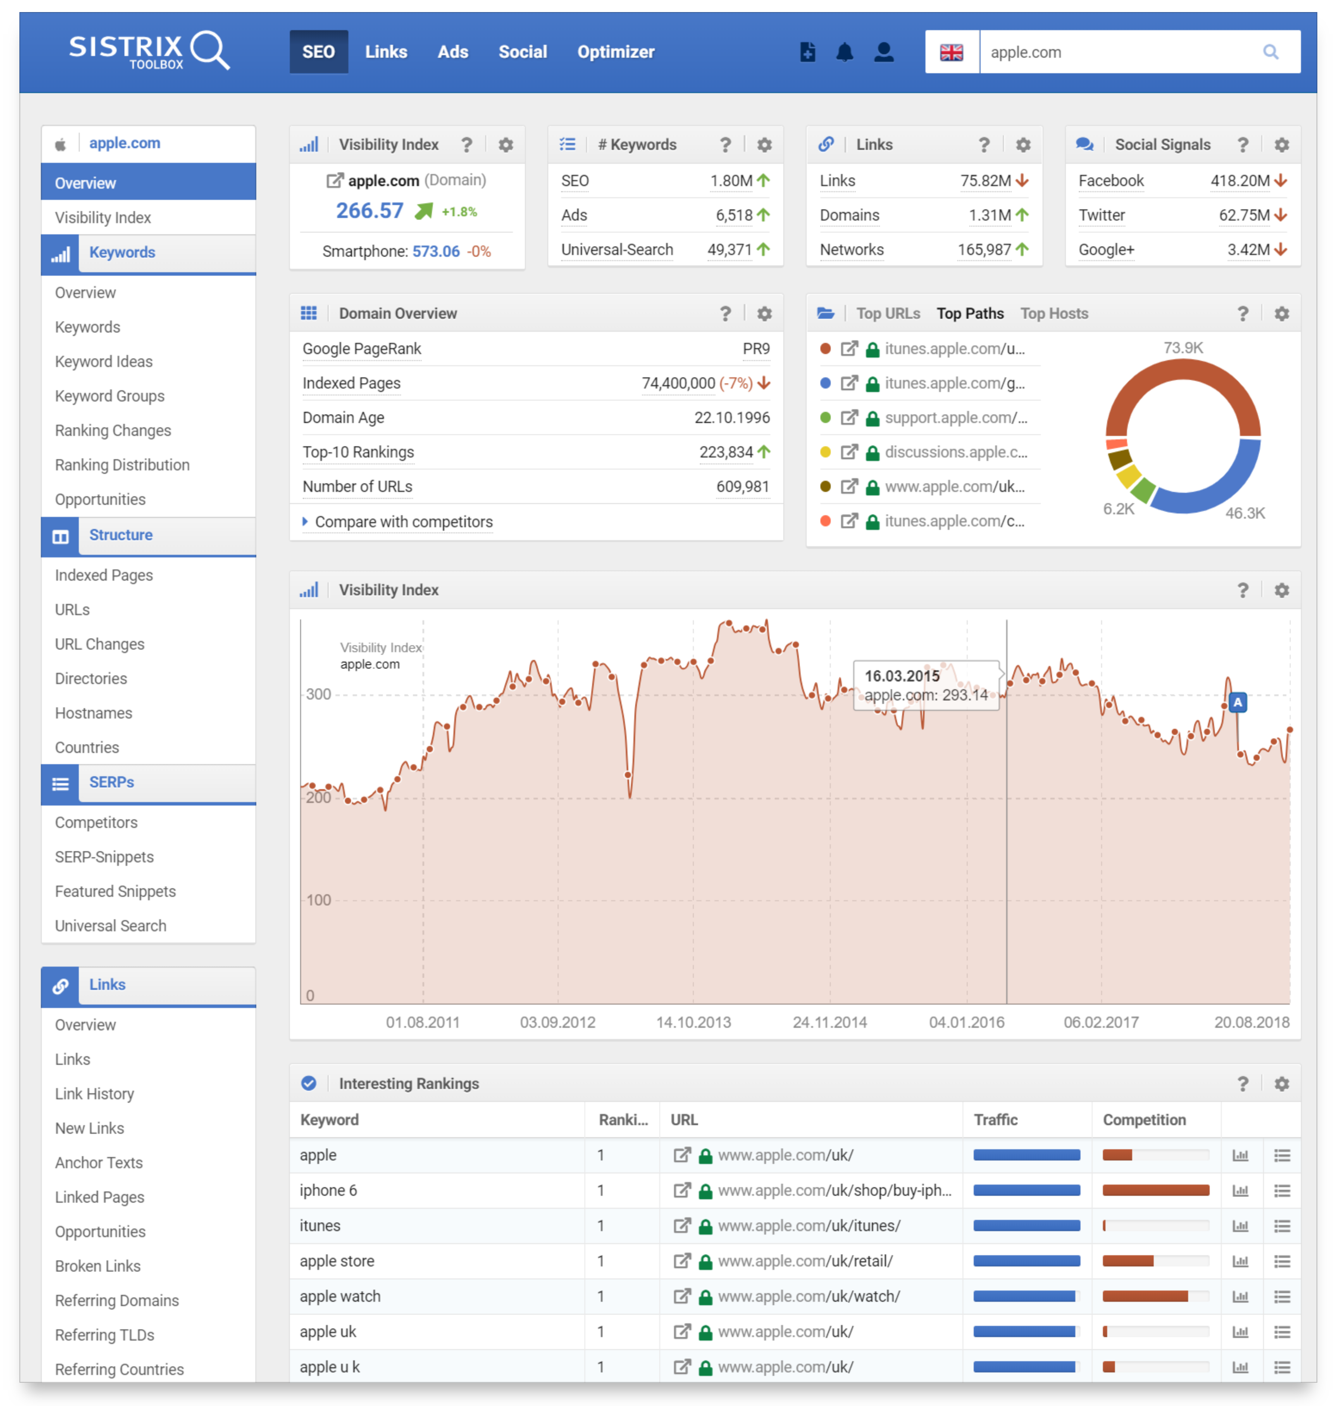Open Keyword Ideas in sidebar
This screenshot has height=1406, width=1335.
[x=104, y=361]
